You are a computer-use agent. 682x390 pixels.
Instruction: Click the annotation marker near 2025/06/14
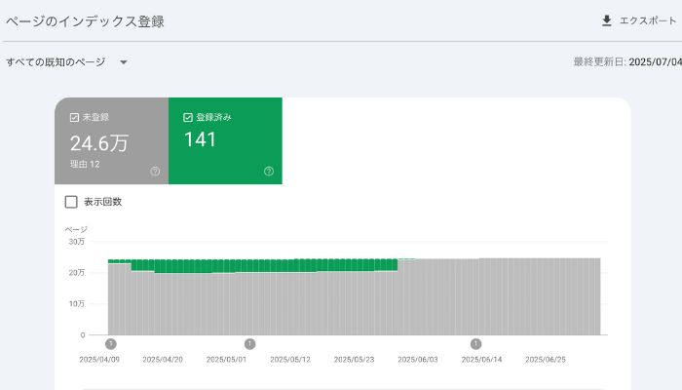tap(475, 344)
